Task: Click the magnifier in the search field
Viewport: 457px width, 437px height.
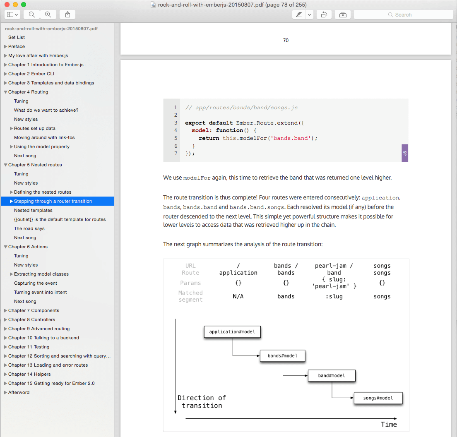Action: (x=390, y=14)
